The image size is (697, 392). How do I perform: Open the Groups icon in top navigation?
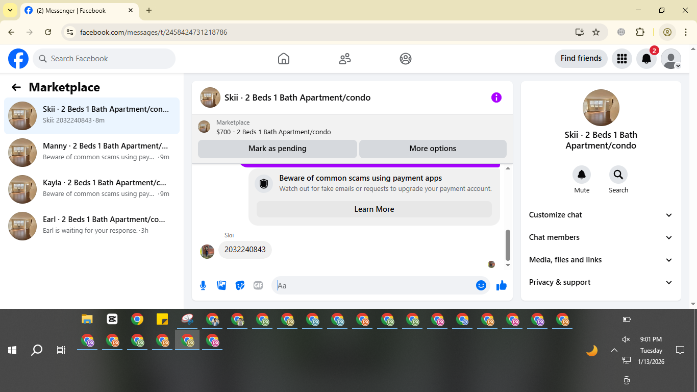(406, 59)
